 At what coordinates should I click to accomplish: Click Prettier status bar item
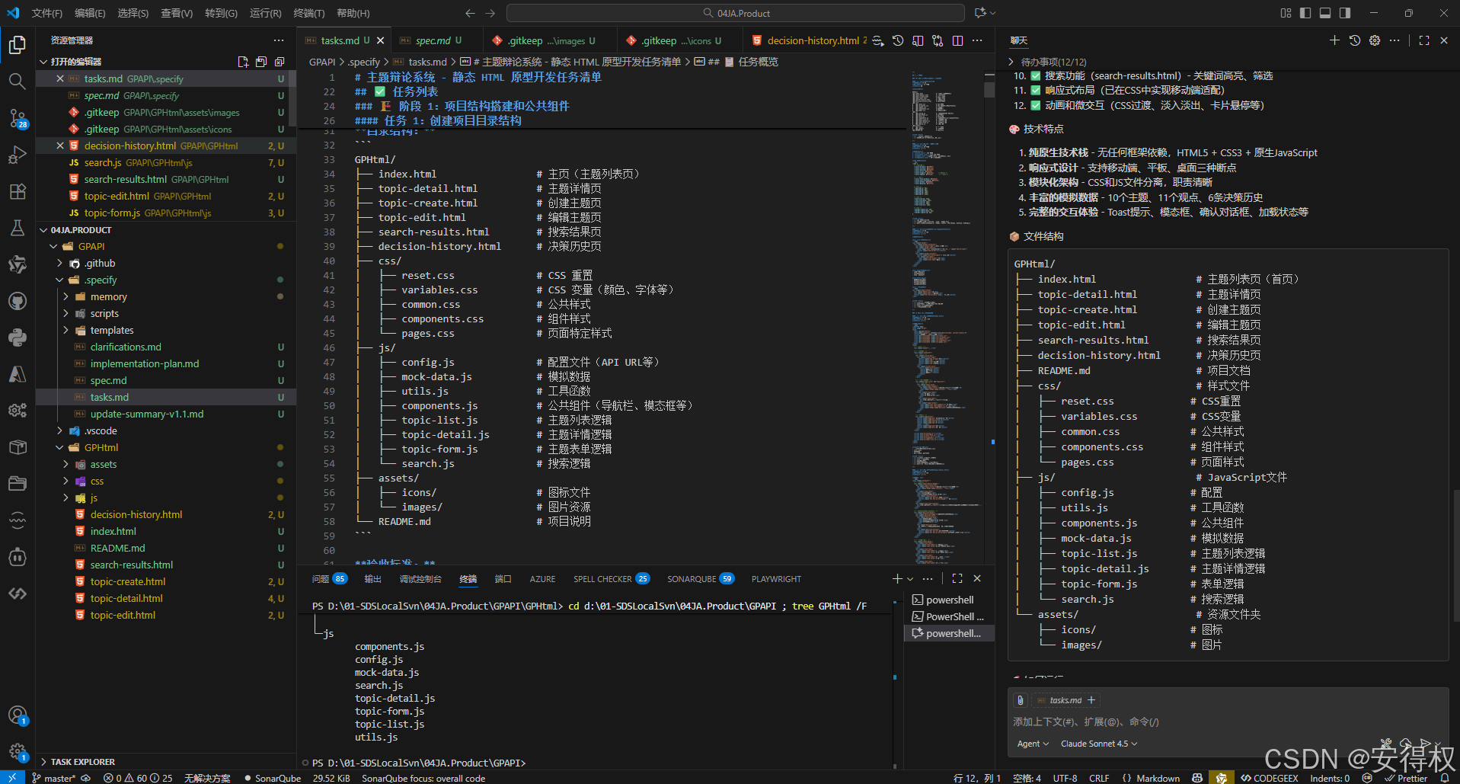point(1405,778)
